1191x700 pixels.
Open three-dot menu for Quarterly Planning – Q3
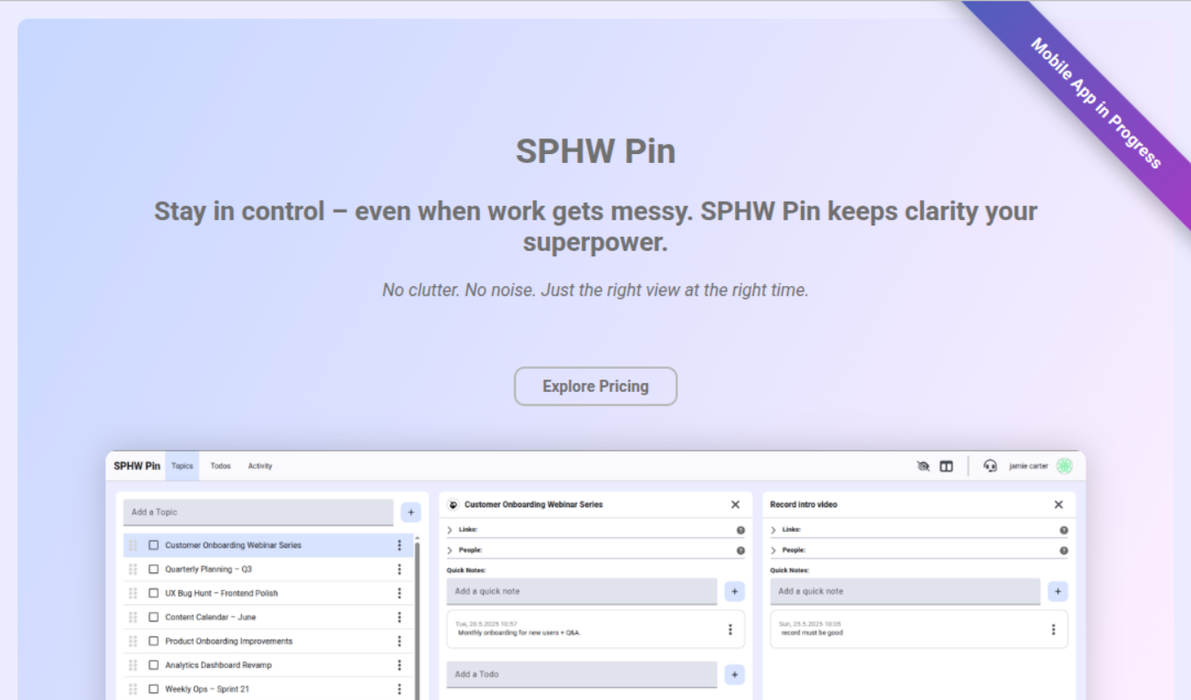[x=400, y=570]
